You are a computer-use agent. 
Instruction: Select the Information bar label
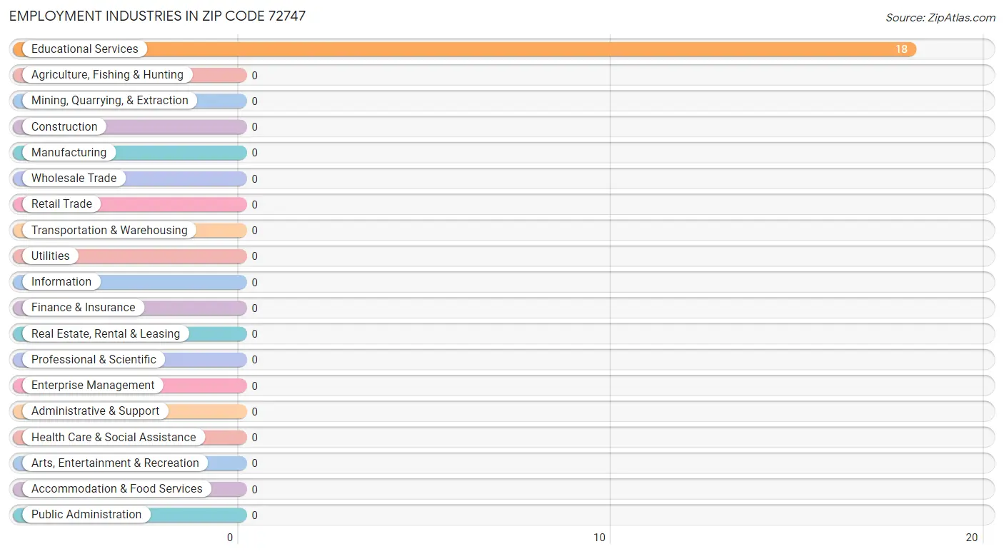[61, 282]
